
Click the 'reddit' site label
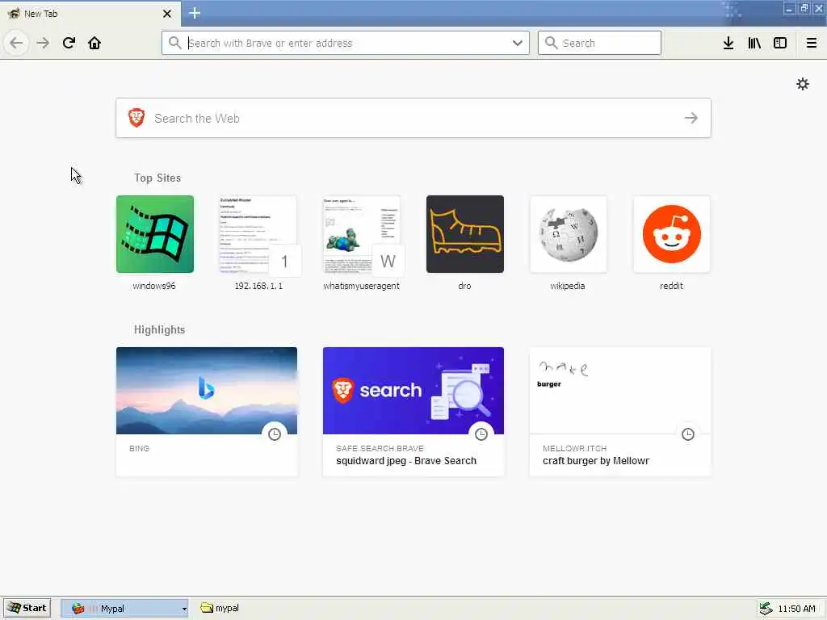pos(671,286)
